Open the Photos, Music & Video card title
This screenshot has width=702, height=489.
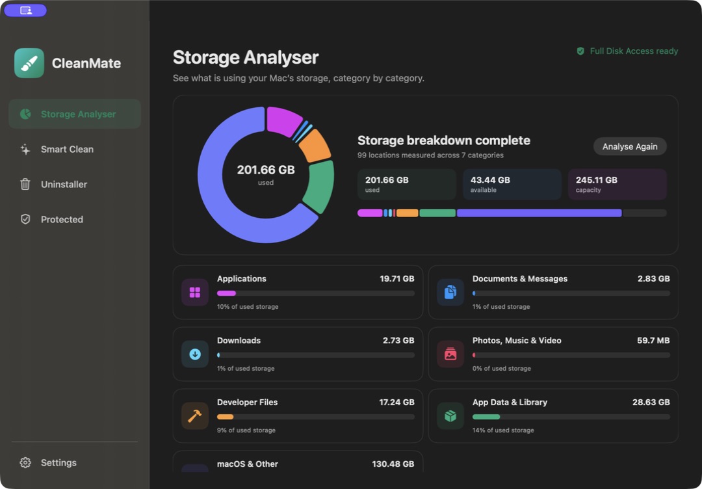pyautogui.click(x=517, y=340)
